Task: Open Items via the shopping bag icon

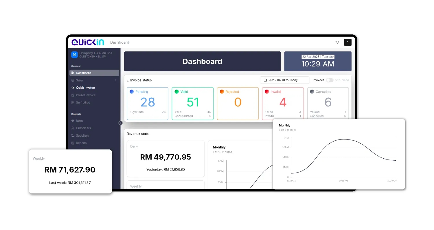Action: tap(73, 120)
